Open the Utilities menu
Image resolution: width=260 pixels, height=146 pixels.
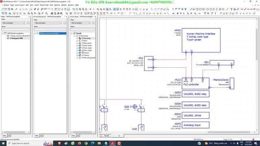click(64, 5)
